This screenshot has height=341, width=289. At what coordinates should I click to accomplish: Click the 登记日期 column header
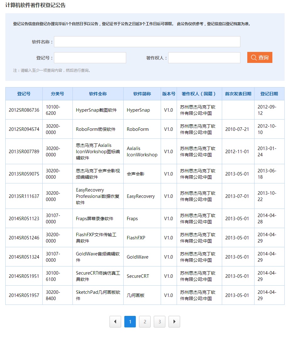(x=269, y=94)
